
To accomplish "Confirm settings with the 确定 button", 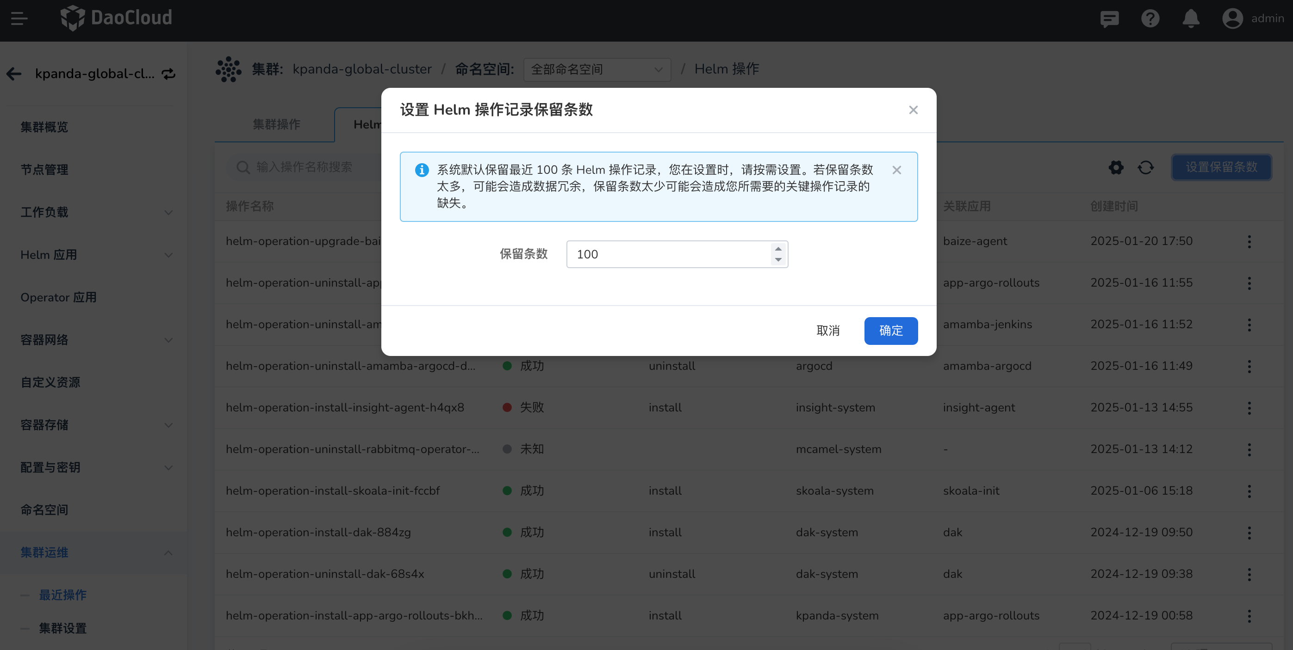I will [x=890, y=331].
